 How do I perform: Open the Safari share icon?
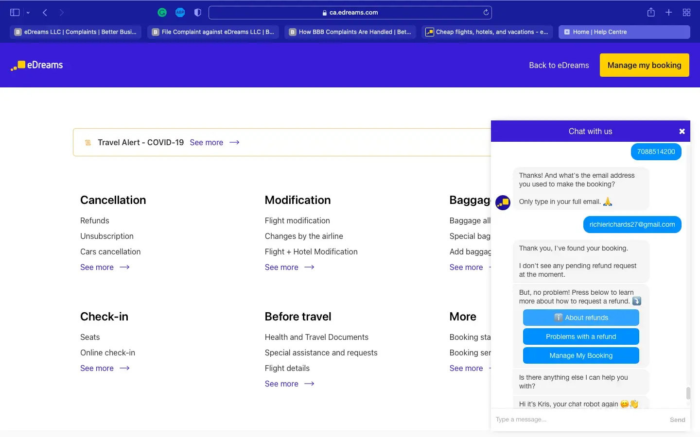point(651,13)
